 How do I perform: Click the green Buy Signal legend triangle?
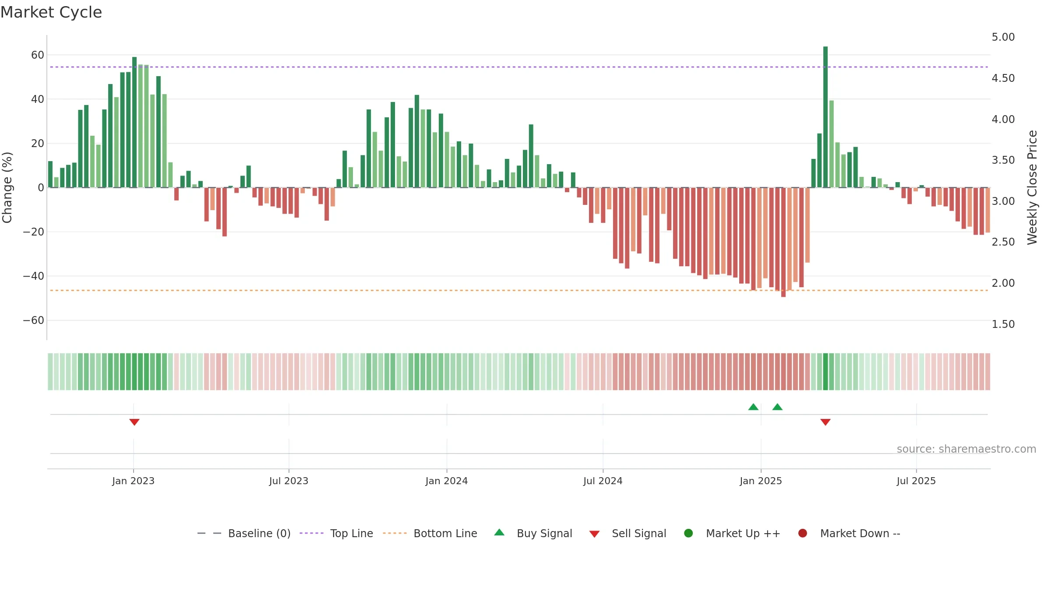tap(499, 532)
